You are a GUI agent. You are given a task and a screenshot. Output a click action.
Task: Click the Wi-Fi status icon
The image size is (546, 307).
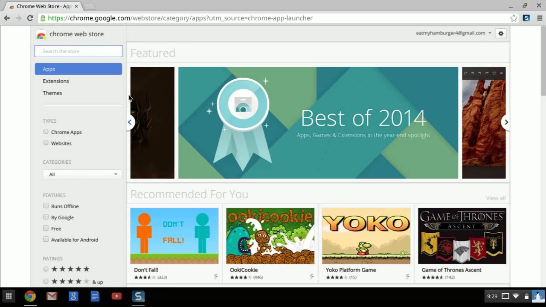516,296
